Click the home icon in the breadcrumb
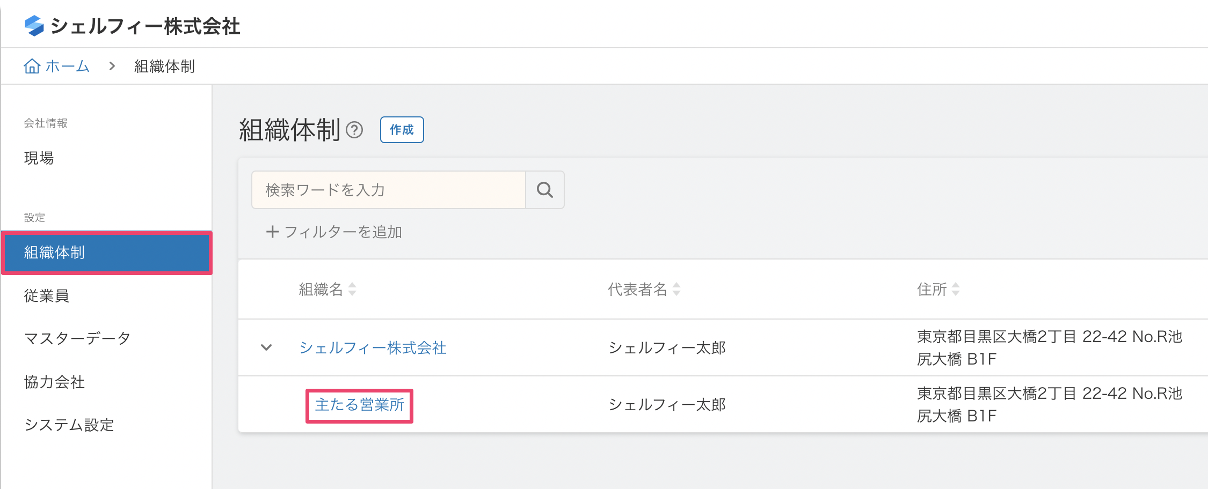1208x489 pixels. [x=32, y=65]
